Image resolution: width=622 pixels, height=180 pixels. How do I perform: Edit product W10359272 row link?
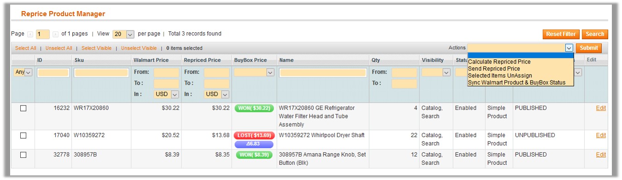(601, 135)
